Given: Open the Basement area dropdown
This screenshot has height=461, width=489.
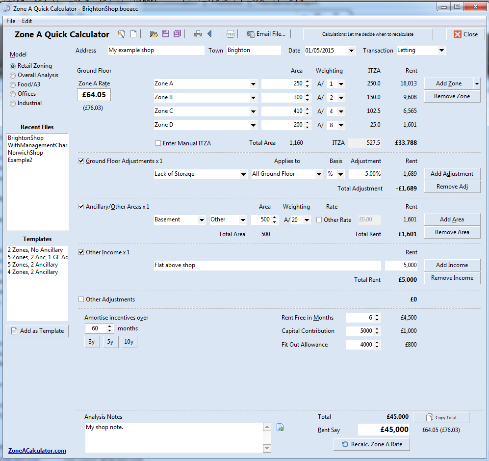Looking at the screenshot, I should [202, 220].
